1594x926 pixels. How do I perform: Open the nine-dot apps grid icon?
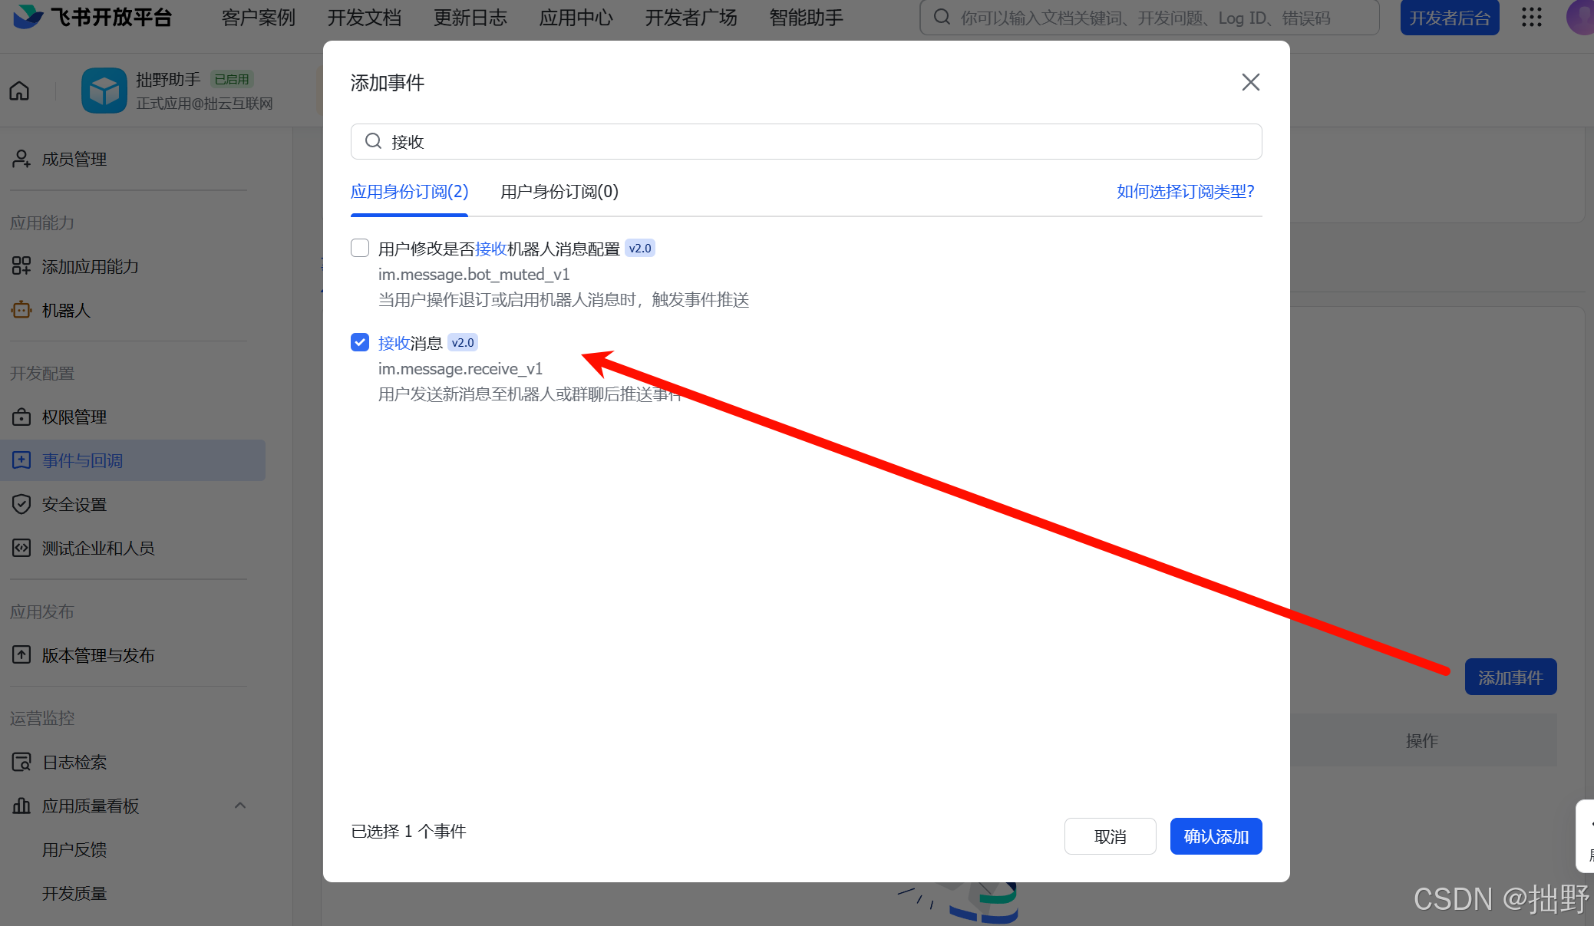[1531, 18]
